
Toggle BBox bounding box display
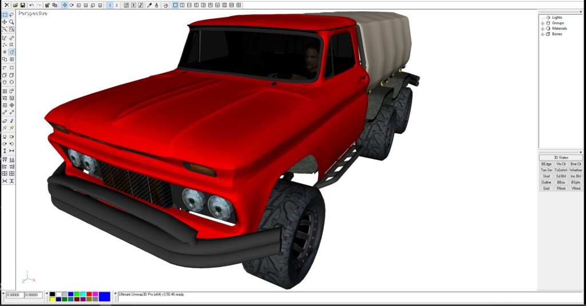point(561,182)
